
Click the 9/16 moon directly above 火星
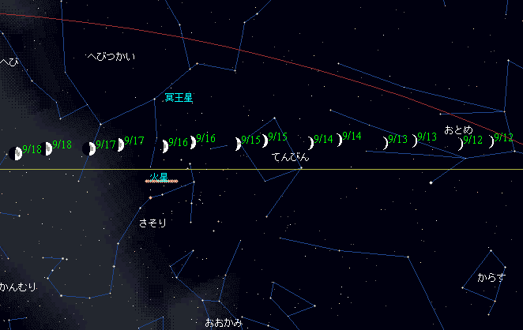pyautogui.click(x=164, y=146)
